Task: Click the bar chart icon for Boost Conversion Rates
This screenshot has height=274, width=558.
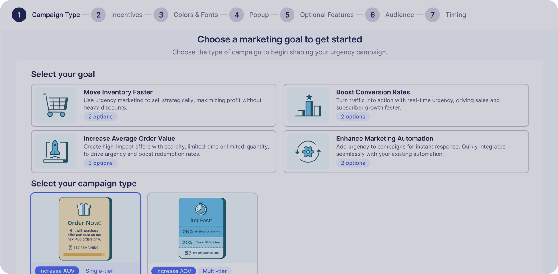Action: pos(308,105)
